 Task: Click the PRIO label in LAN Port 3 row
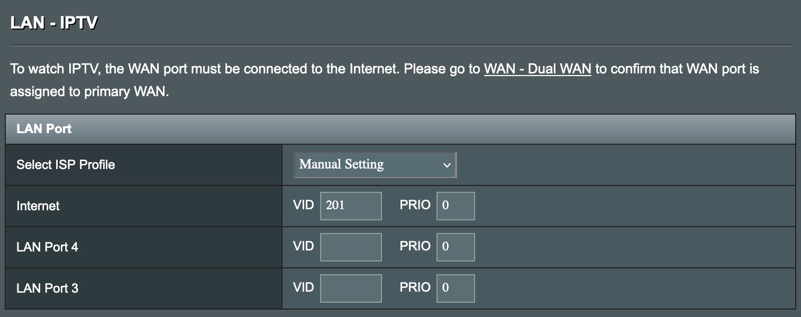(x=415, y=287)
